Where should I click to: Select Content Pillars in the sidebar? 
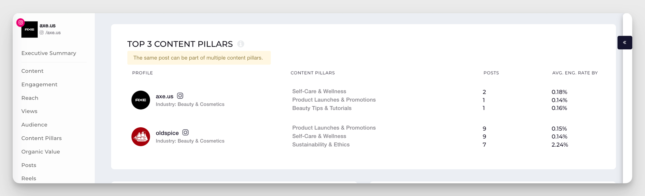click(41, 138)
